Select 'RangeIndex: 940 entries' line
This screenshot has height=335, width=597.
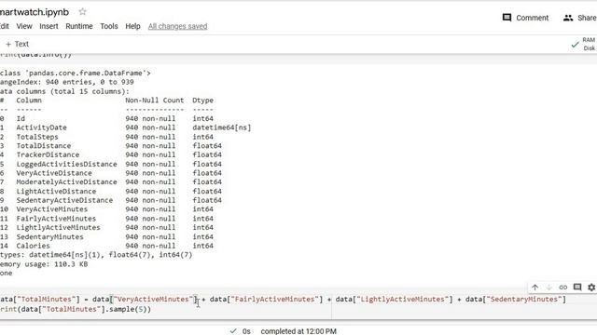pos(67,82)
